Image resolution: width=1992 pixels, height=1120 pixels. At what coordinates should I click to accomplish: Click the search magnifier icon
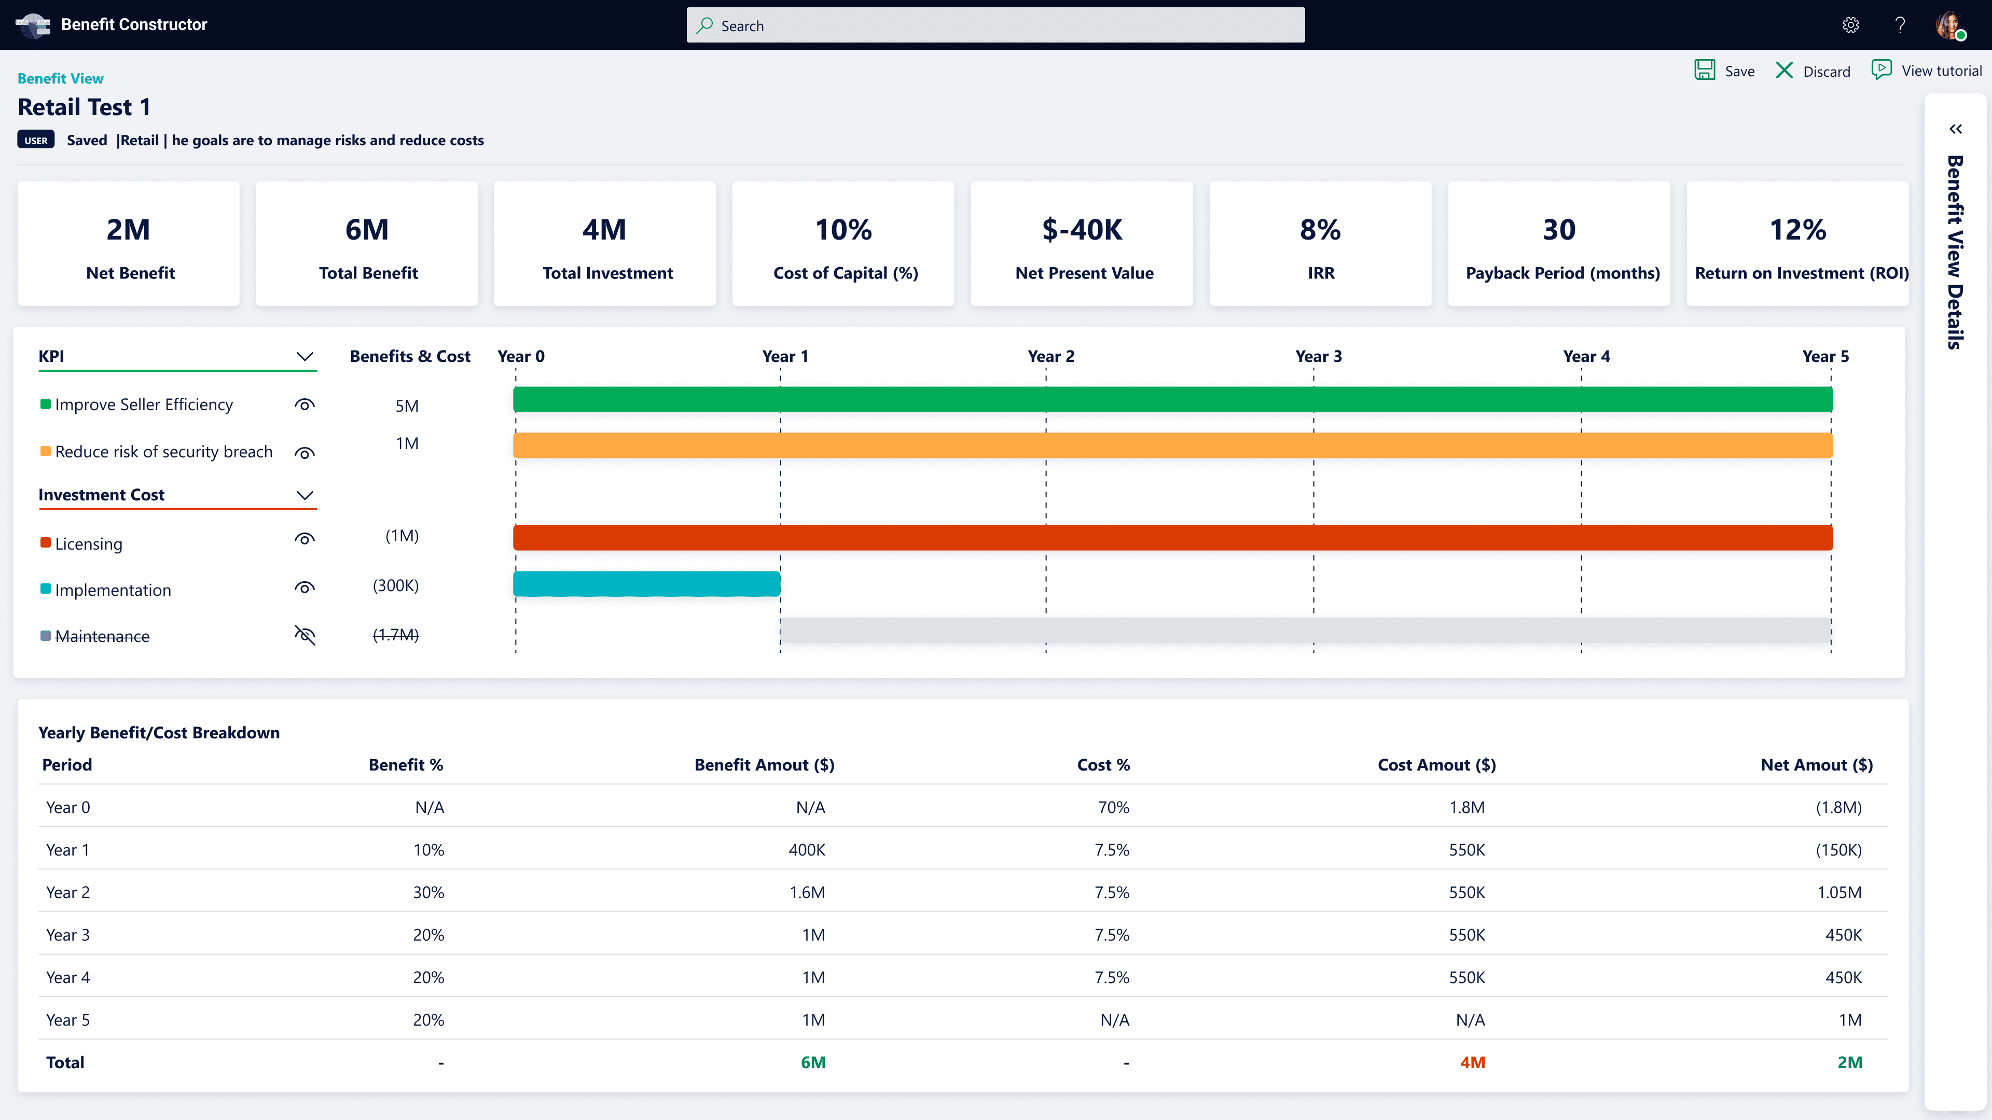704,25
